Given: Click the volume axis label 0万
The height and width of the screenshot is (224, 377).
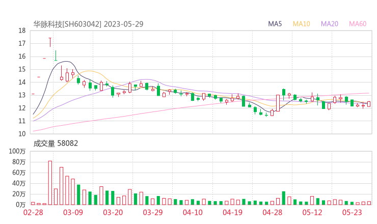Looking at the screenshot, I should pyautogui.click(x=21, y=205).
